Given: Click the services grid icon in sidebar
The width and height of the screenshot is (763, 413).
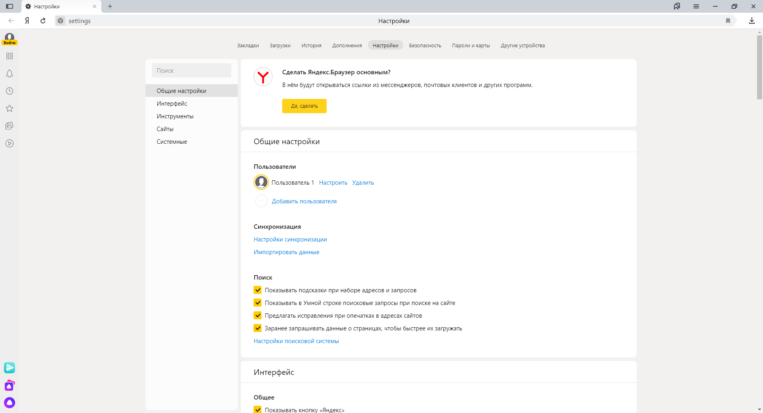Looking at the screenshot, I should pyautogui.click(x=10, y=56).
